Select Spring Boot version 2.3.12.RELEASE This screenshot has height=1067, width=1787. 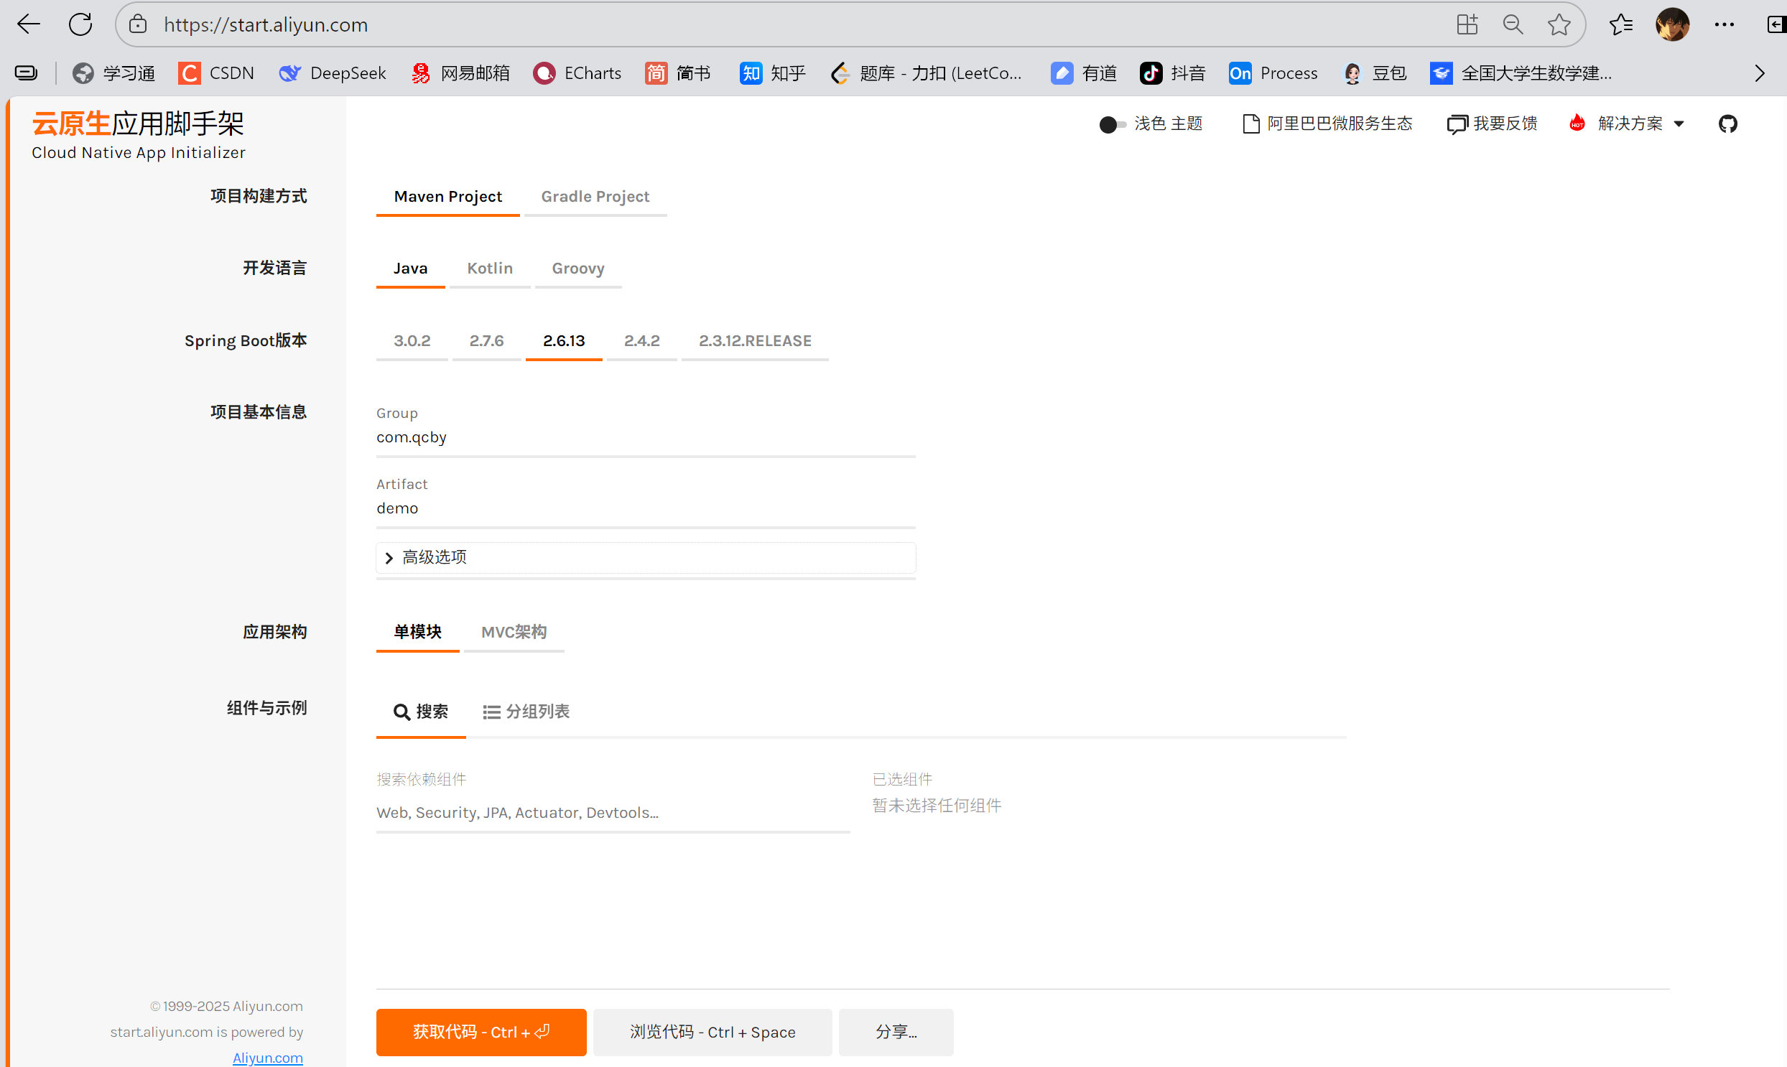pos(754,341)
